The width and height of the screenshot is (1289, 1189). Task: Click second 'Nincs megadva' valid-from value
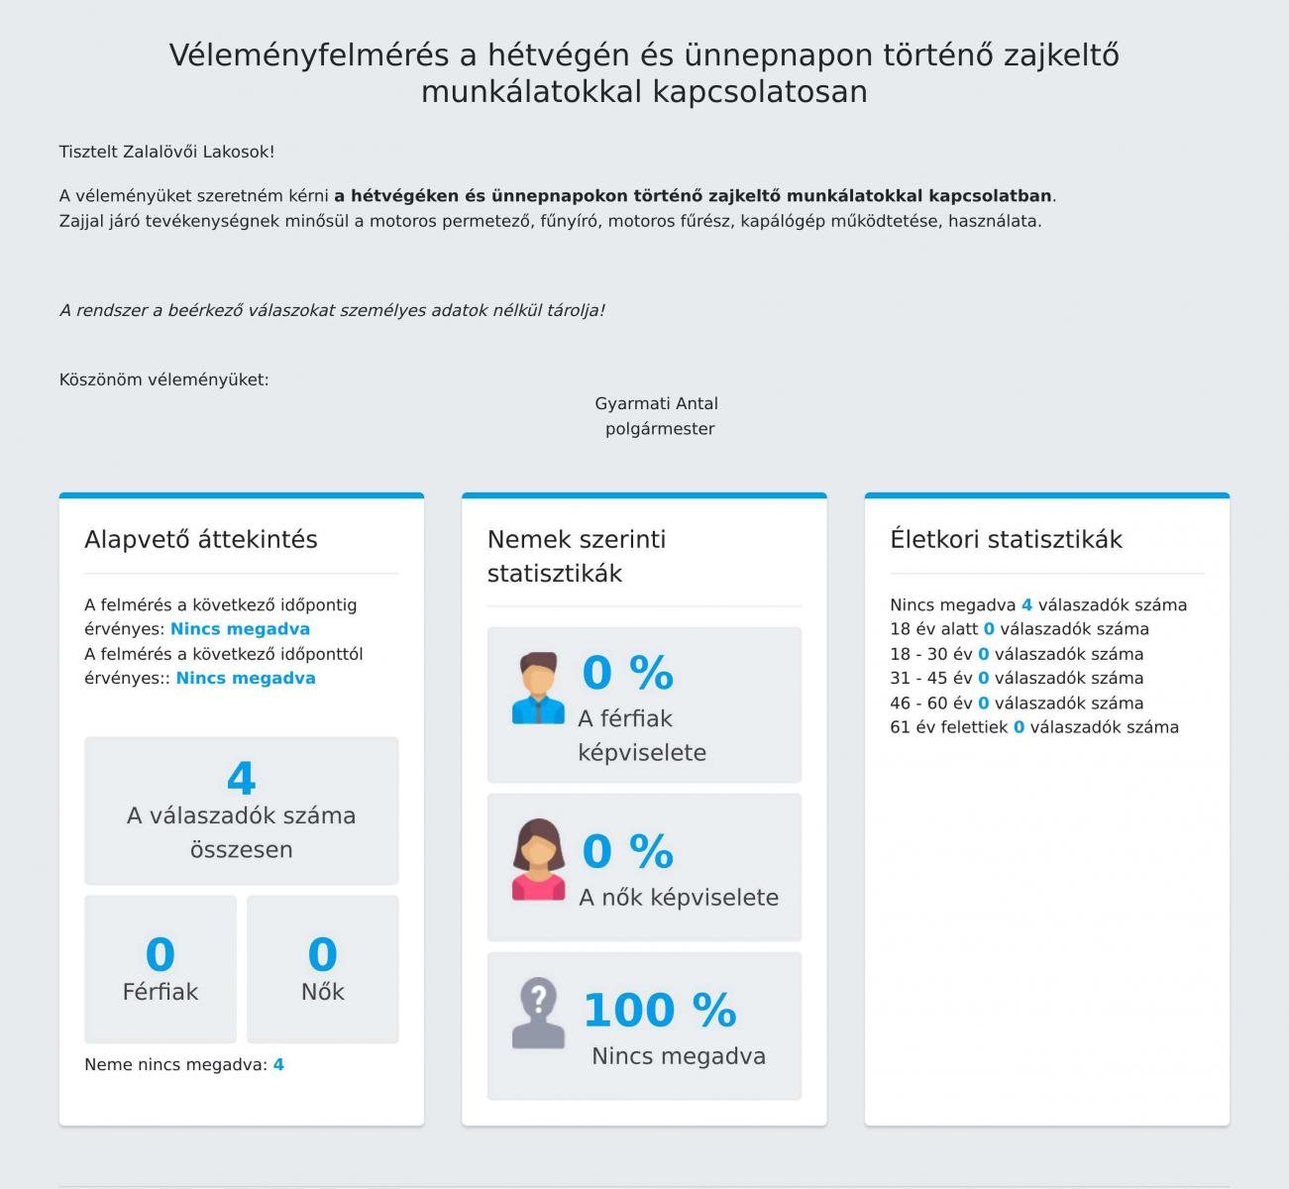246,679
